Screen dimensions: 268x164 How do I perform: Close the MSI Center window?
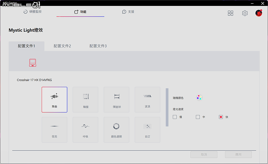[x=263, y=3]
